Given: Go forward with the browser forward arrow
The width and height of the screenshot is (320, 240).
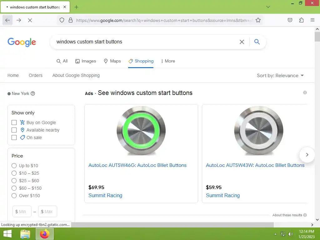Looking at the screenshot, I should pyautogui.click(x=19, y=20).
